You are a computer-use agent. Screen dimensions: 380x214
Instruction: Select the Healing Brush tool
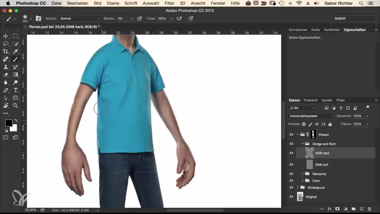pos(6,59)
